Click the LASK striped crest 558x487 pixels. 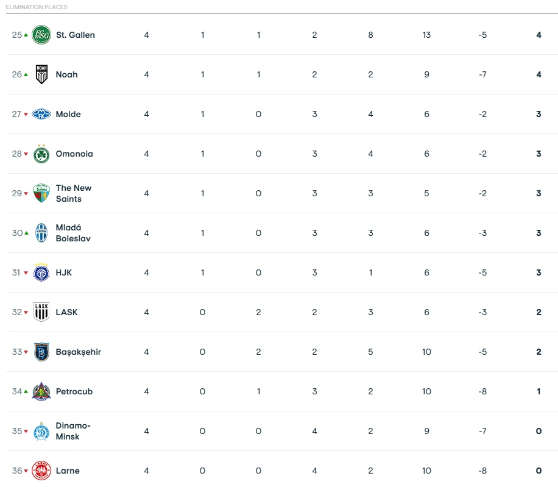click(41, 312)
